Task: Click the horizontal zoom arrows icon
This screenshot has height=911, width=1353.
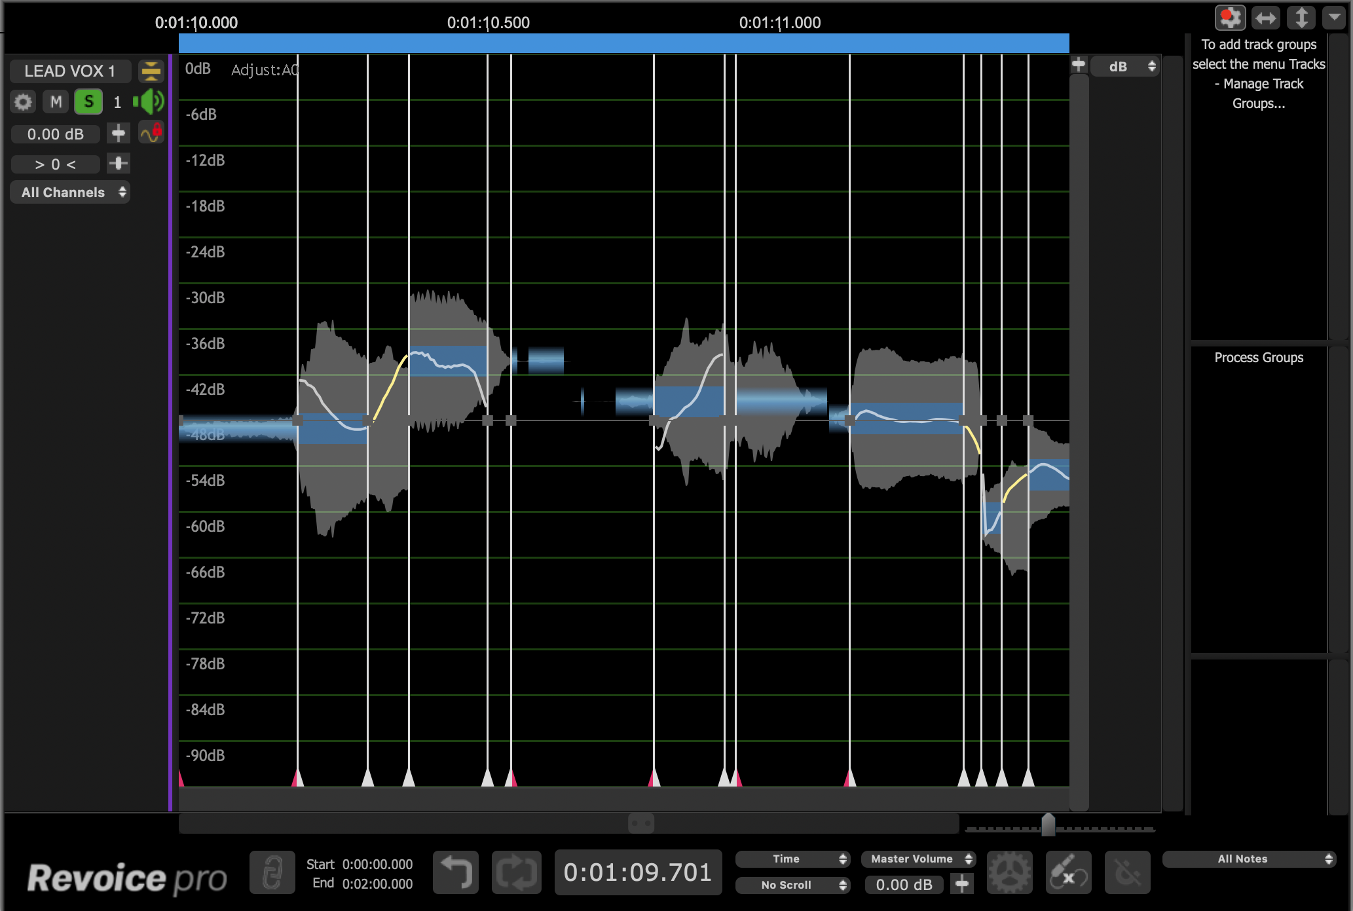Action: click(x=1266, y=18)
